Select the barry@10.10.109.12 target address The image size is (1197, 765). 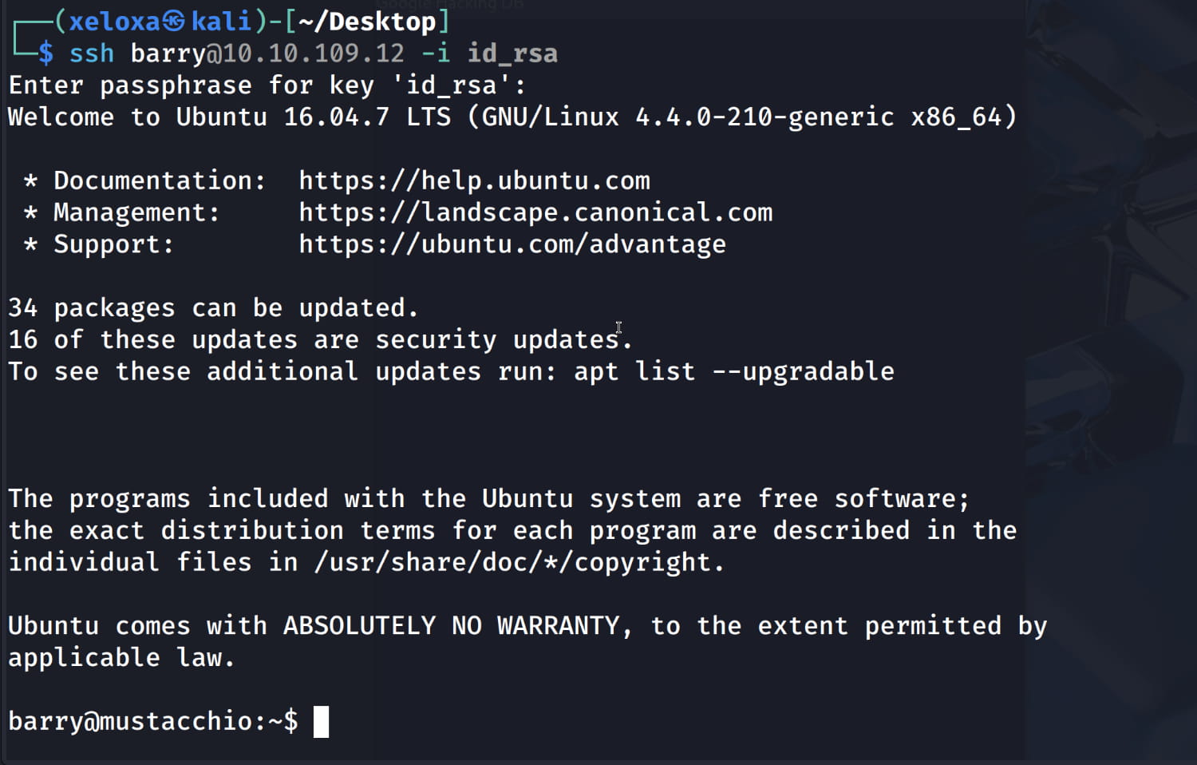tap(267, 54)
